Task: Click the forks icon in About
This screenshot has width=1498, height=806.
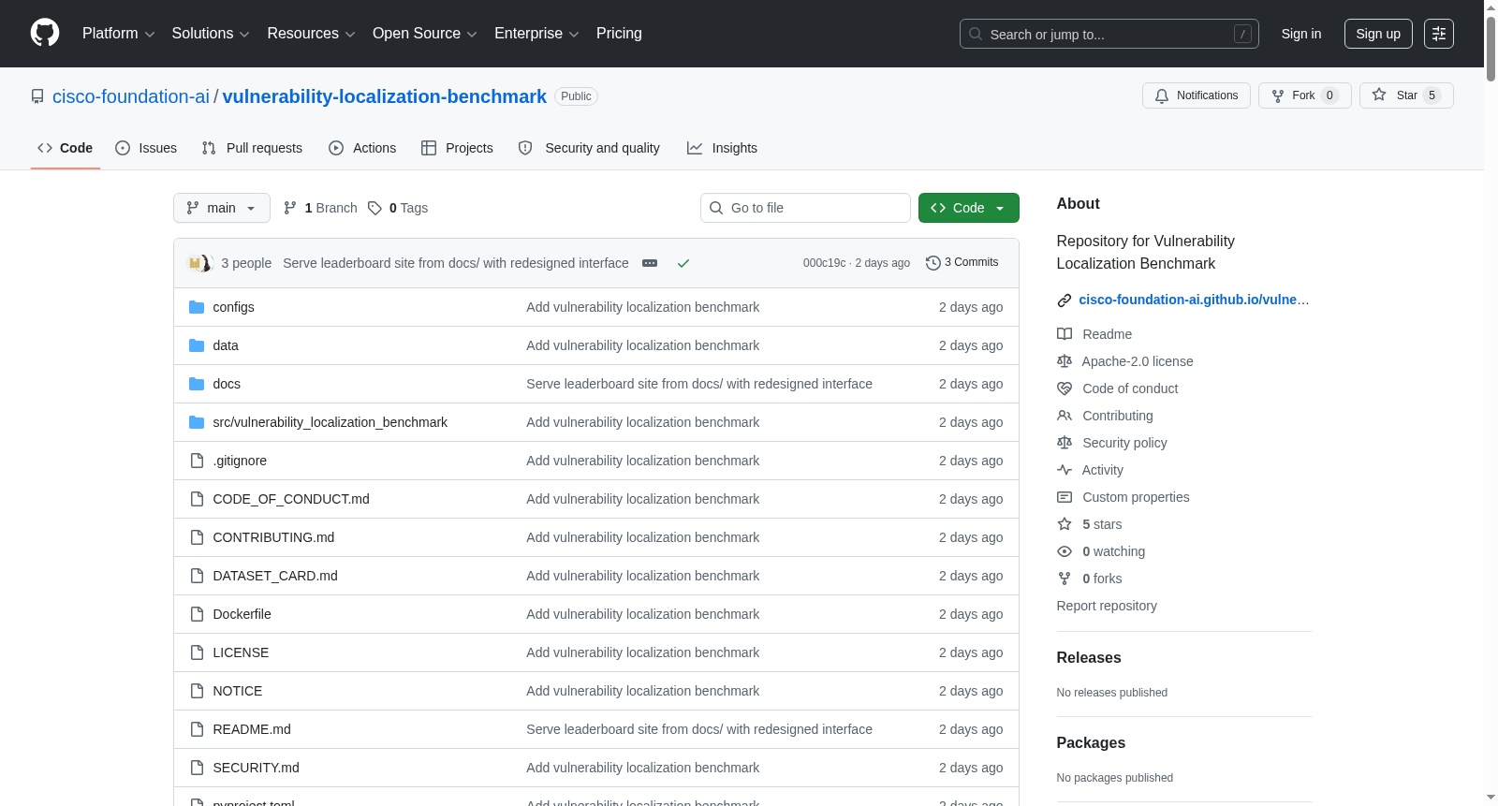Action: pos(1065,579)
